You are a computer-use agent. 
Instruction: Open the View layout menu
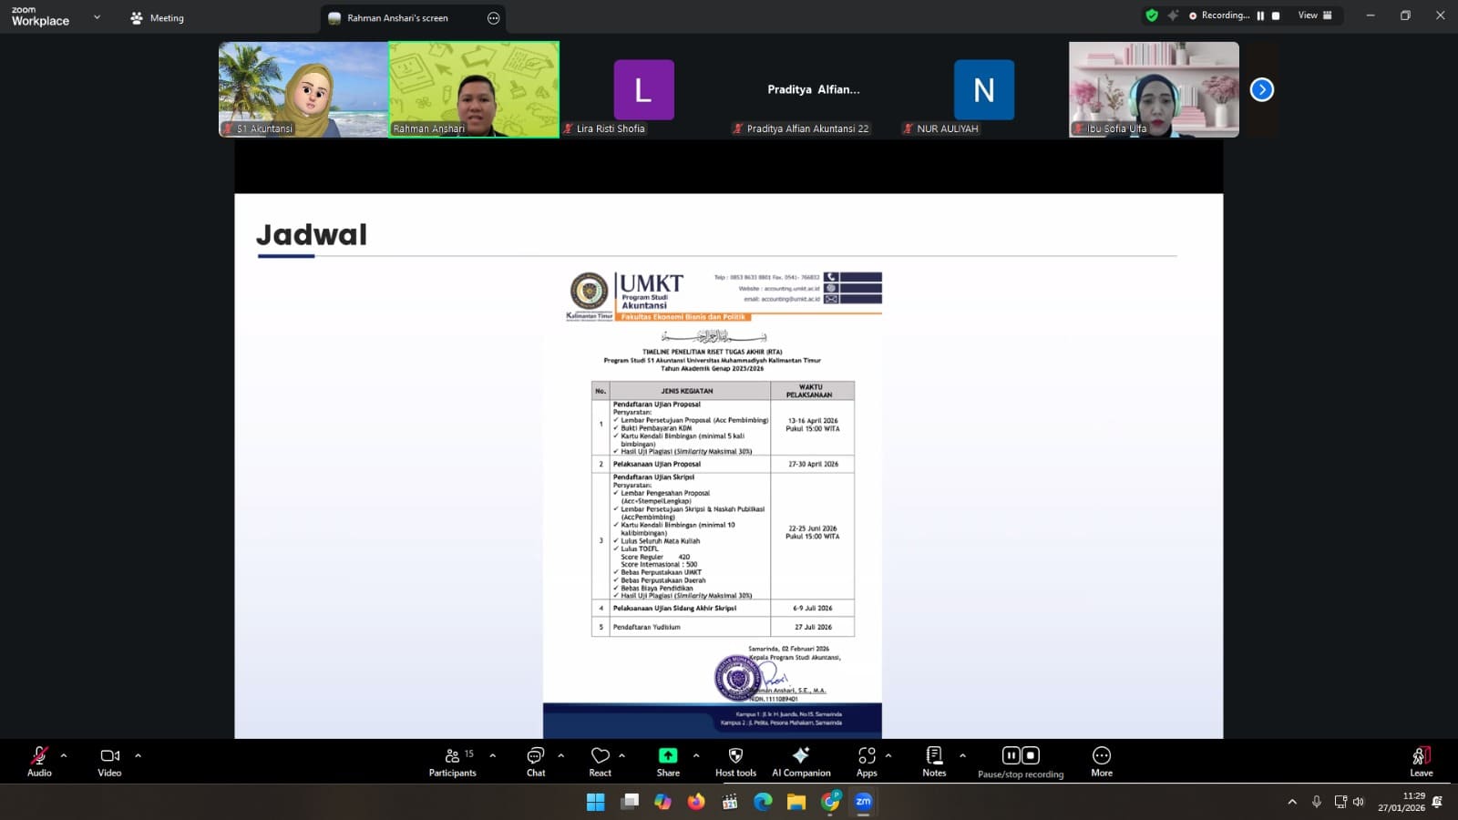[1315, 15]
